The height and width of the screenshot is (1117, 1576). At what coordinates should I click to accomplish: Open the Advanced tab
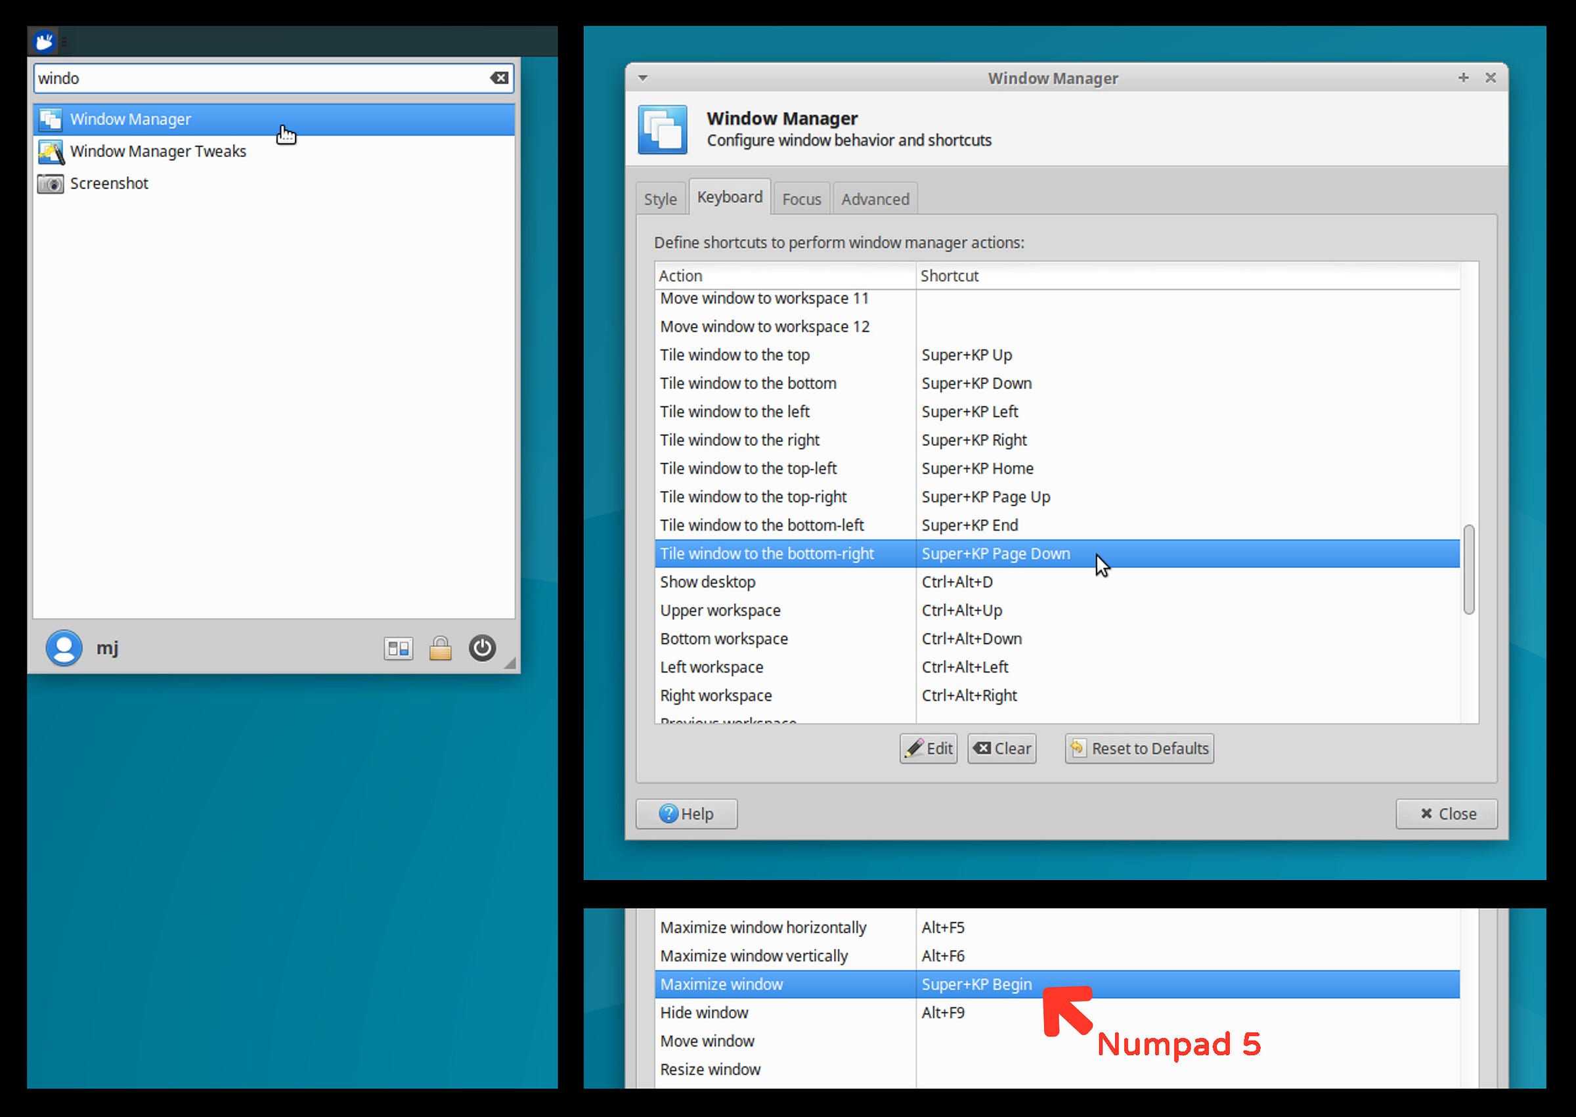point(875,200)
